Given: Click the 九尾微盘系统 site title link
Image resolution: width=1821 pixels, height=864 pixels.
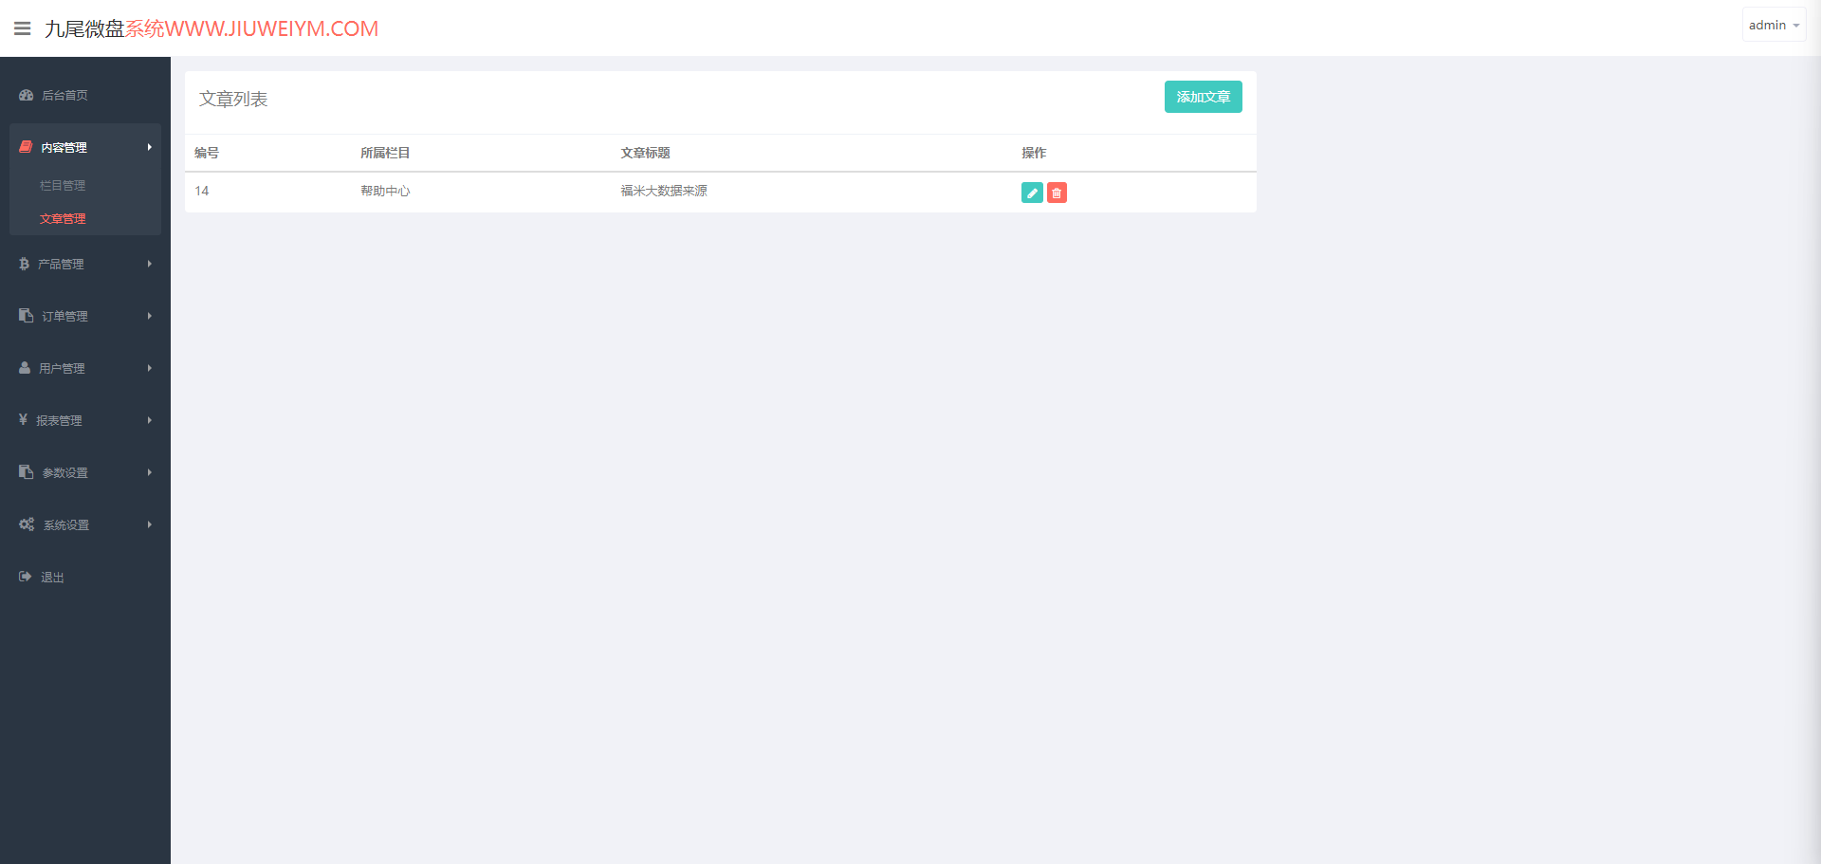Looking at the screenshot, I should tap(212, 28).
